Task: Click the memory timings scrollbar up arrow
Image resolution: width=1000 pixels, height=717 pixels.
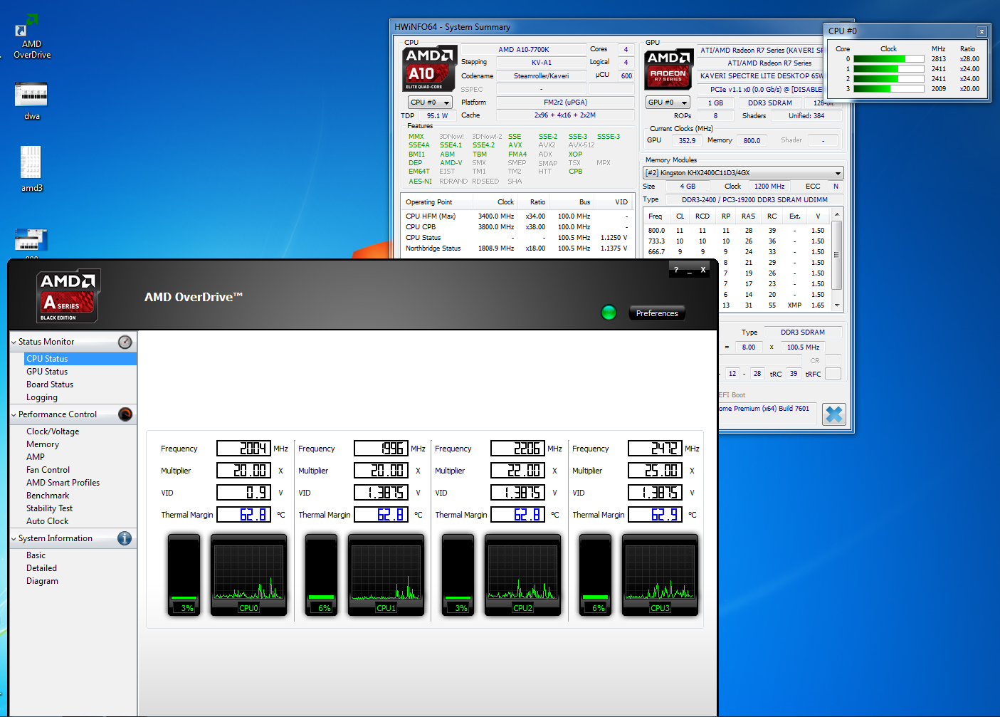Action: pos(837,214)
